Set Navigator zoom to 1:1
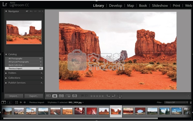The image size is (193, 121). point(35,11)
